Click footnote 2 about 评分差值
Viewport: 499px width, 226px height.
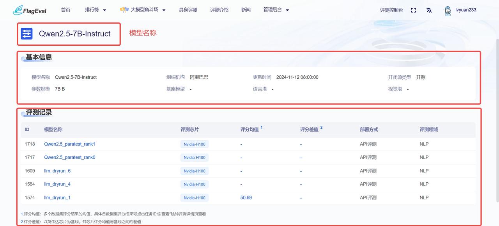(81, 222)
